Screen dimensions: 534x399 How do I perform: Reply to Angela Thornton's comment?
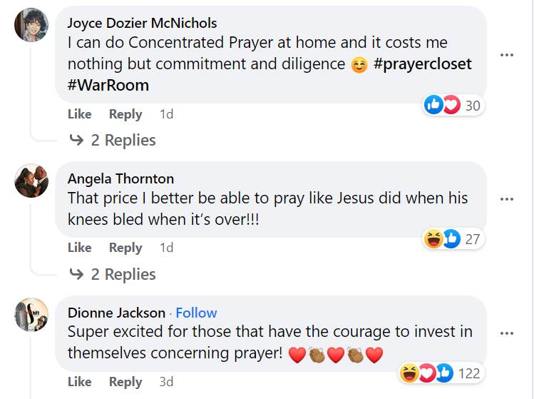125,248
